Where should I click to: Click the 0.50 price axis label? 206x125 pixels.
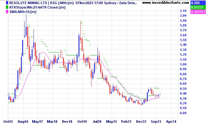click(x=183, y=89)
